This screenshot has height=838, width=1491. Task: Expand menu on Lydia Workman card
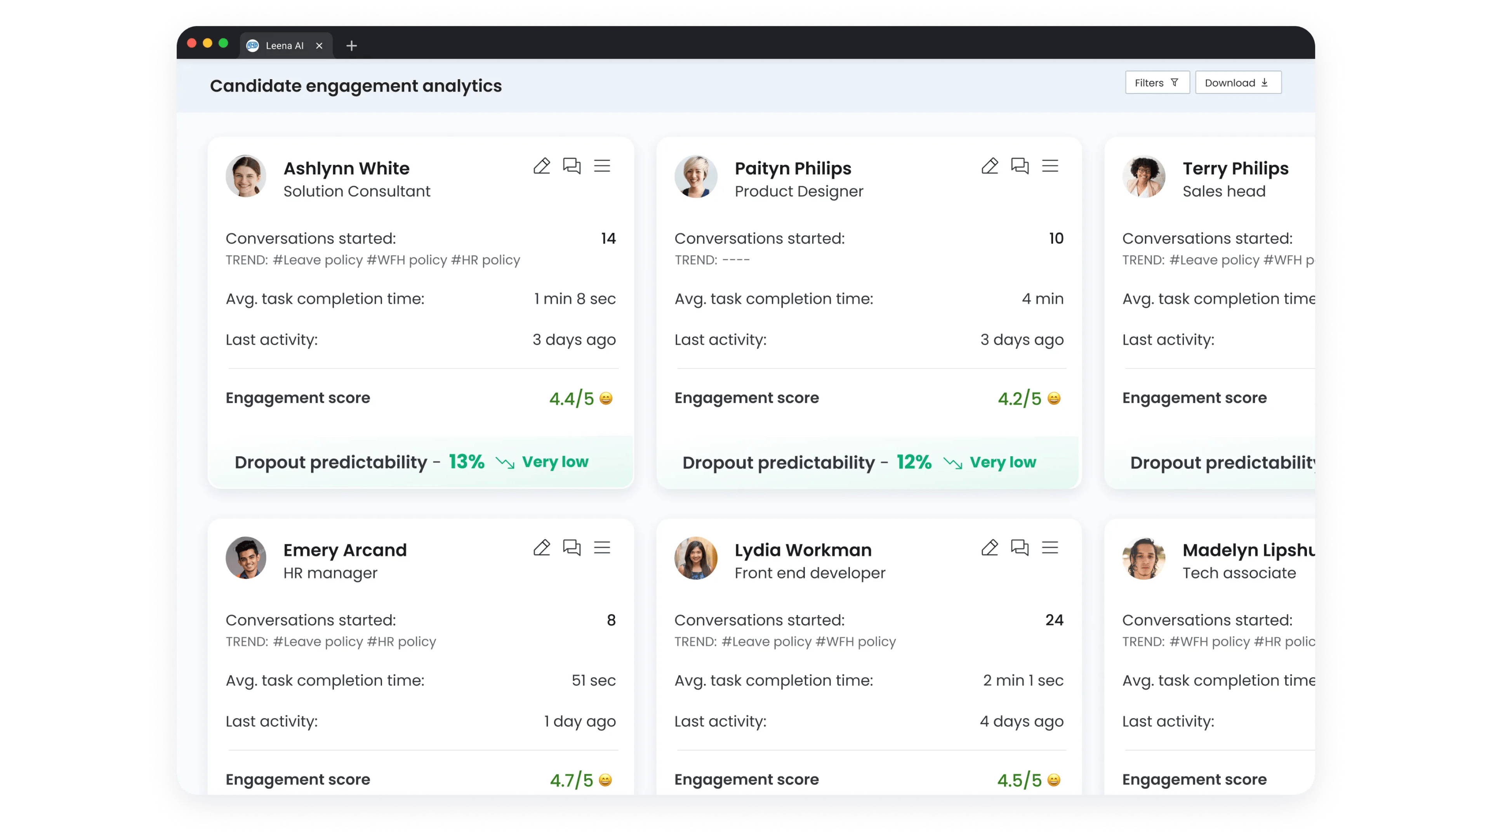pyautogui.click(x=1050, y=548)
